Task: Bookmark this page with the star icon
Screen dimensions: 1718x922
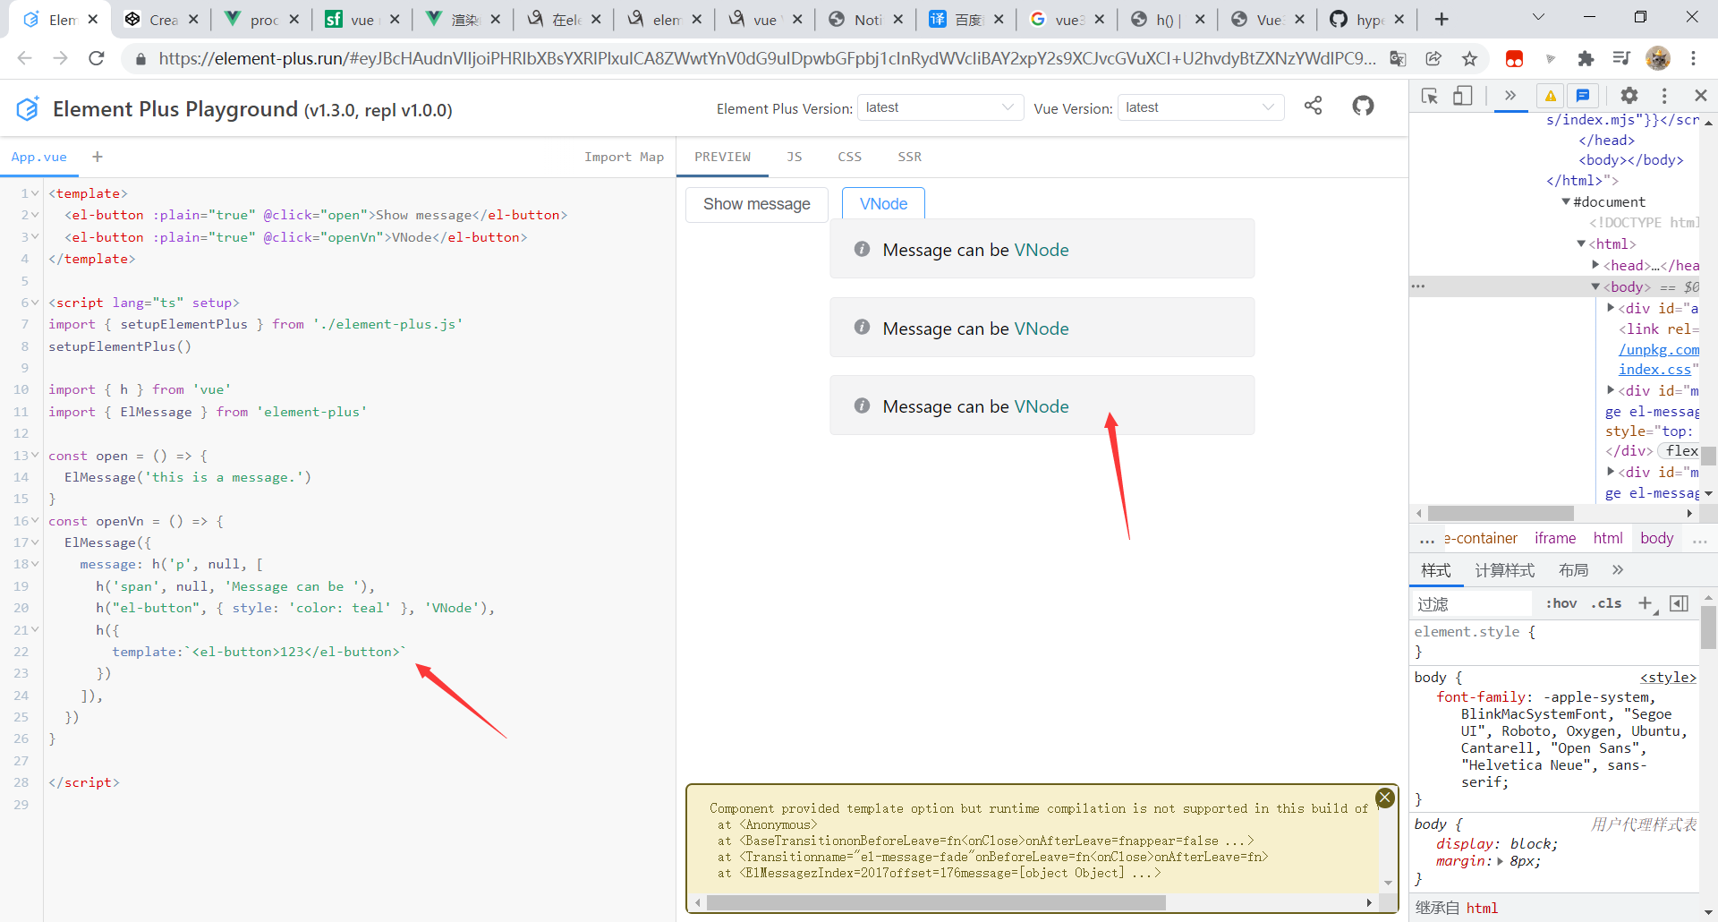Action: click(1469, 58)
